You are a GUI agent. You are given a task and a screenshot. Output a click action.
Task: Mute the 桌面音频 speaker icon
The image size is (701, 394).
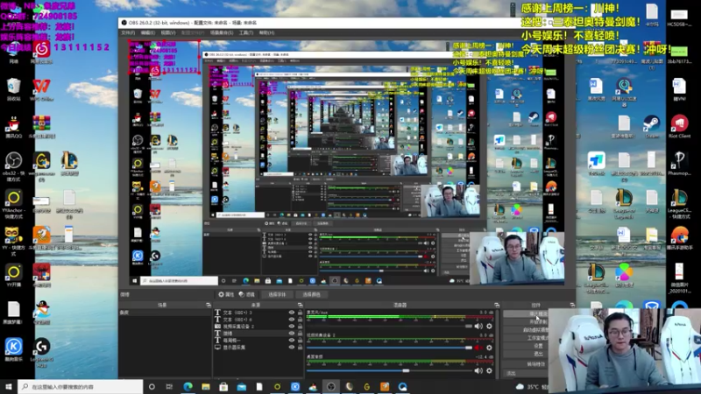pos(478,370)
